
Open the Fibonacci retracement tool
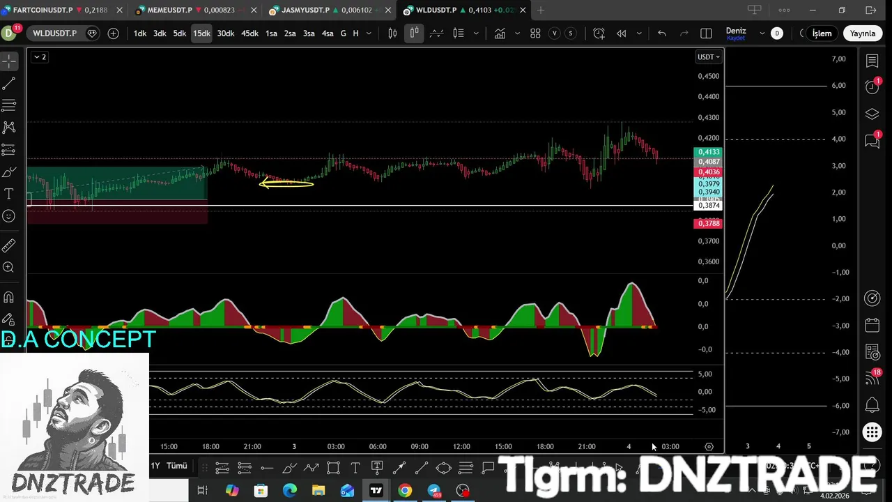click(x=9, y=105)
